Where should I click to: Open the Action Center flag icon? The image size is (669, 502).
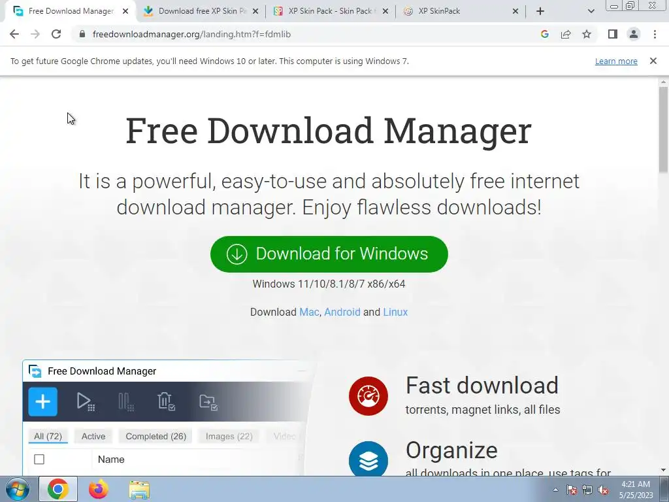click(572, 490)
